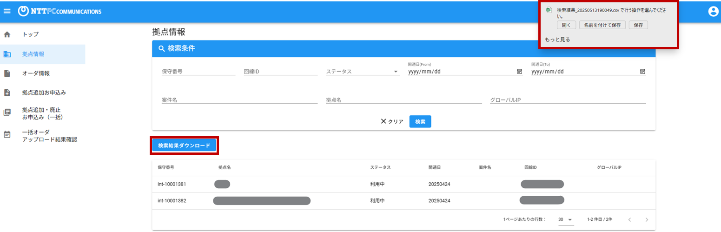Focus the 開通日(To) date field
The width and height of the screenshot is (721, 232).
click(589, 72)
